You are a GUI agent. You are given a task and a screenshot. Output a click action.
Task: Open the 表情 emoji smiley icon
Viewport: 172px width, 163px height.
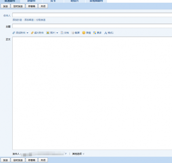(x=84, y=33)
